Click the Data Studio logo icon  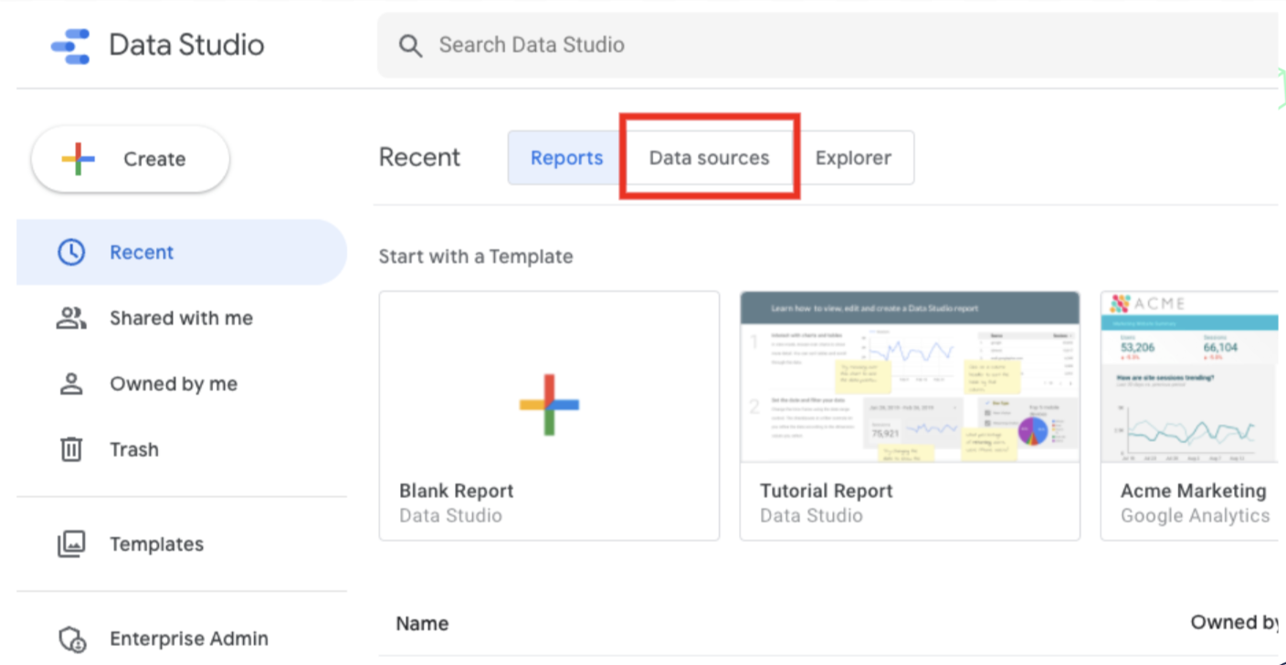click(70, 46)
